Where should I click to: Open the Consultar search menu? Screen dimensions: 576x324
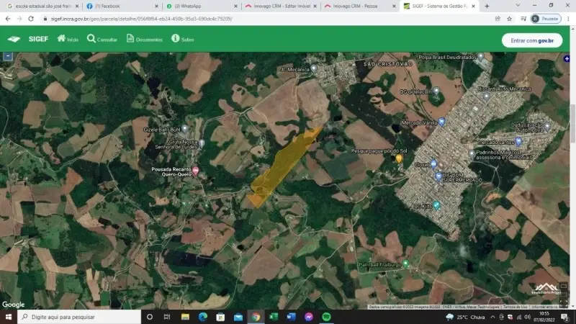[102, 39]
